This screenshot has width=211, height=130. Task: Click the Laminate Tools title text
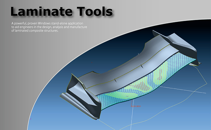(61, 12)
